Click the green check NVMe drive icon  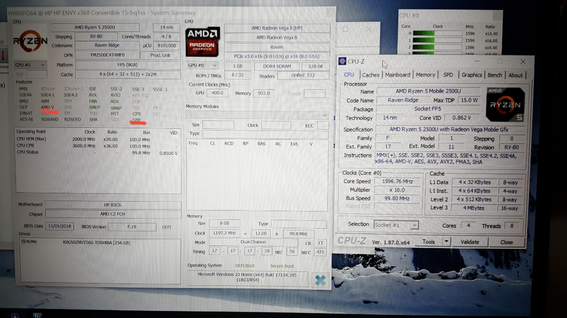(23, 242)
